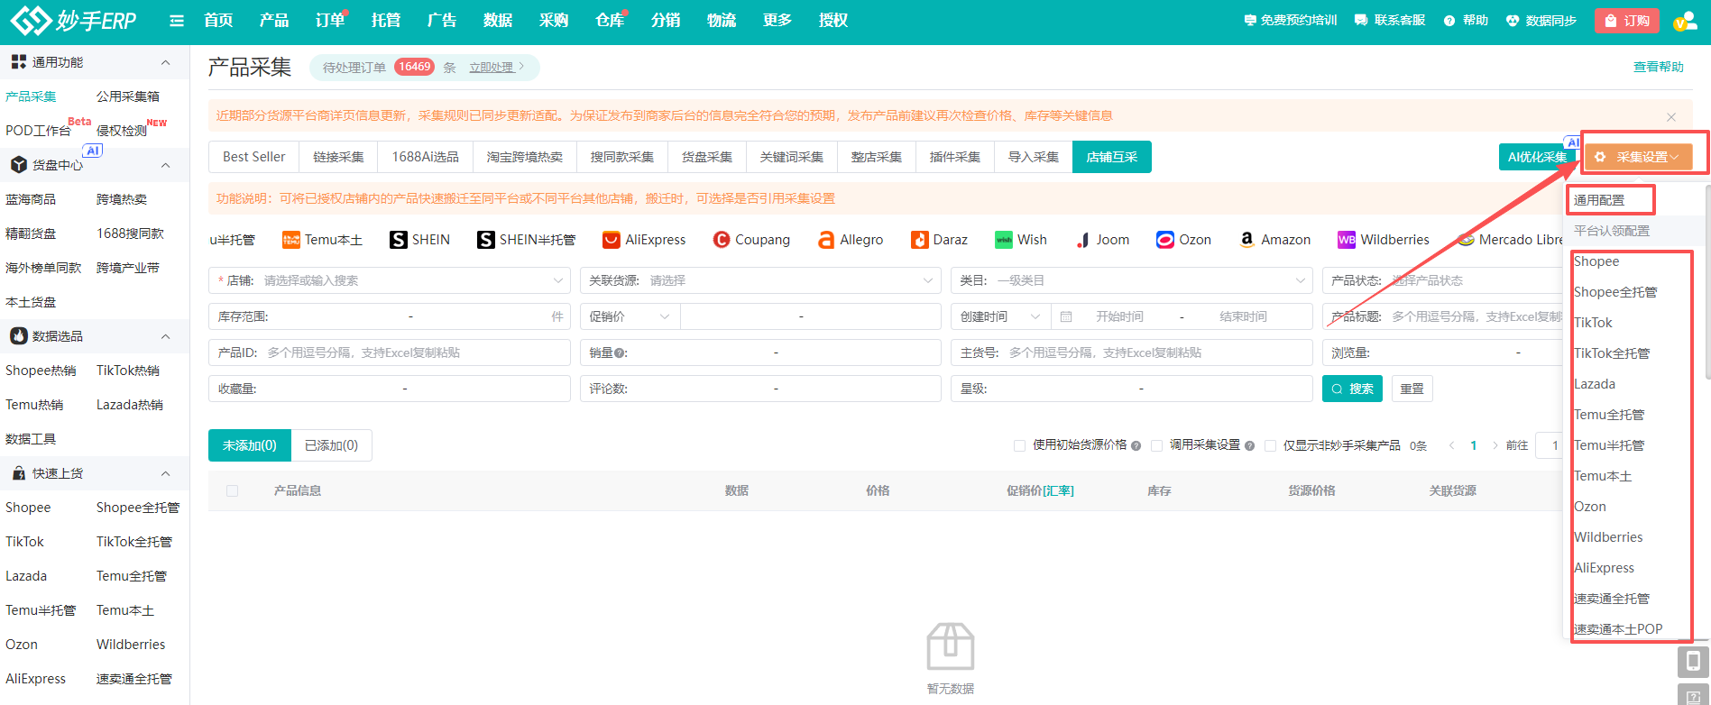1711x705 pixels.
Task: Switch to the 关键词采集 tab
Action: pyautogui.click(x=791, y=157)
